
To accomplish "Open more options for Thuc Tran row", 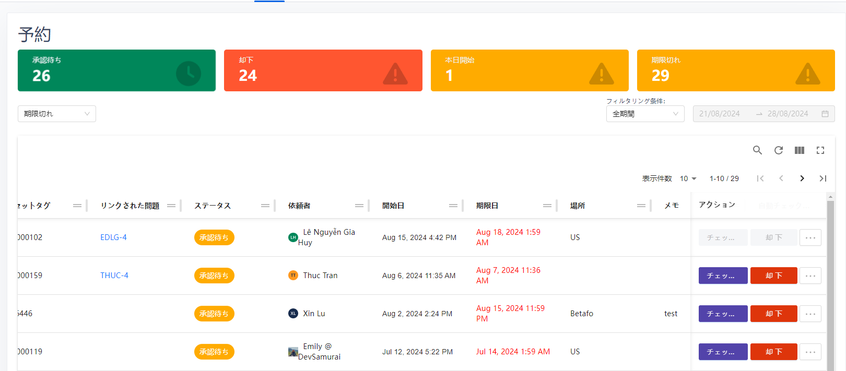I will click(810, 276).
